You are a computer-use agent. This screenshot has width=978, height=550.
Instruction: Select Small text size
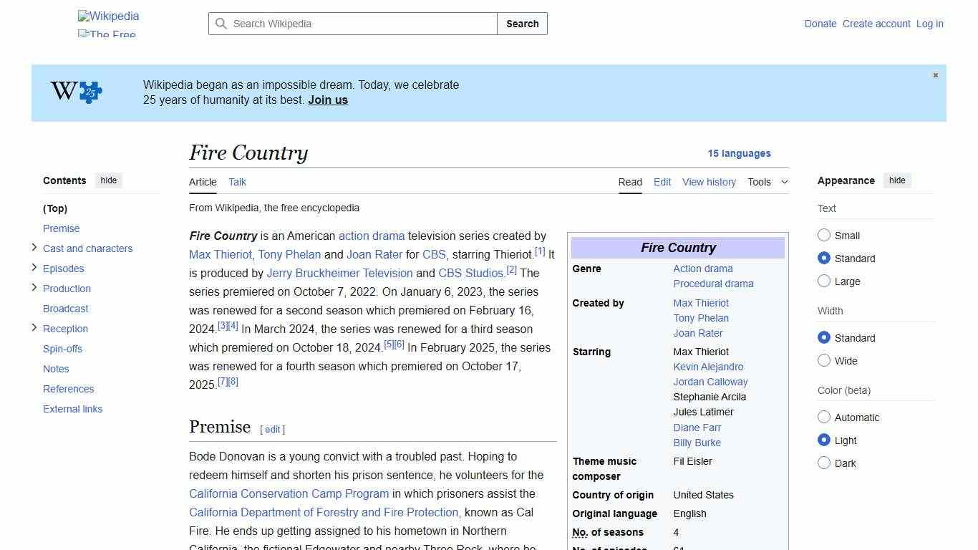coord(824,235)
